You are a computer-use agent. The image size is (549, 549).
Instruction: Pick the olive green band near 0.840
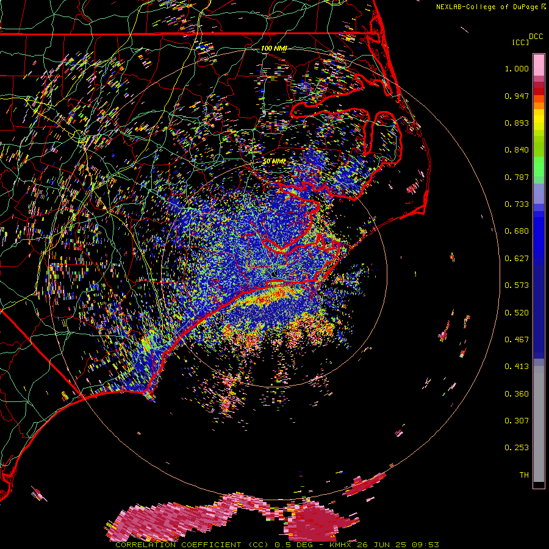539,146
